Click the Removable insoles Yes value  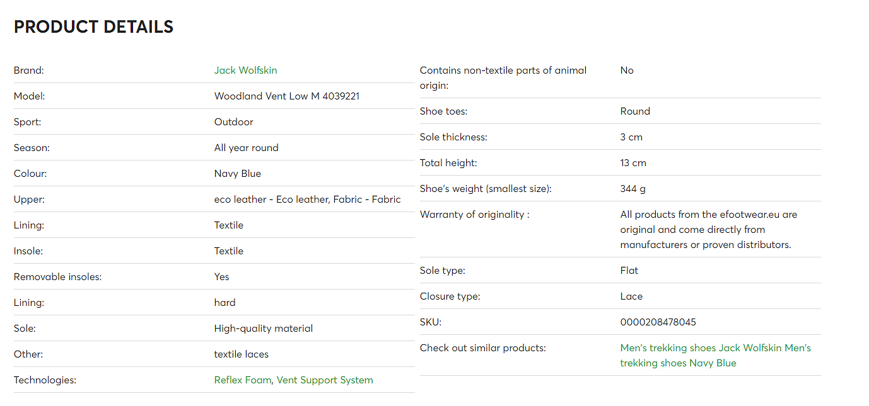pyautogui.click(x=222, y=277)
